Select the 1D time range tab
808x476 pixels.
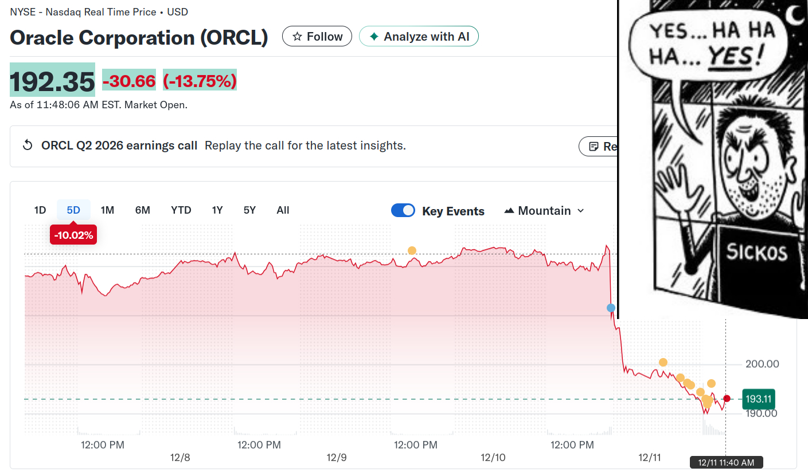40,210
